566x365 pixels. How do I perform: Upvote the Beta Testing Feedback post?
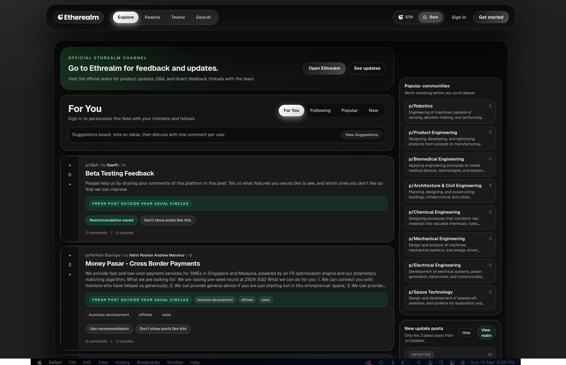tap(70, 165)
